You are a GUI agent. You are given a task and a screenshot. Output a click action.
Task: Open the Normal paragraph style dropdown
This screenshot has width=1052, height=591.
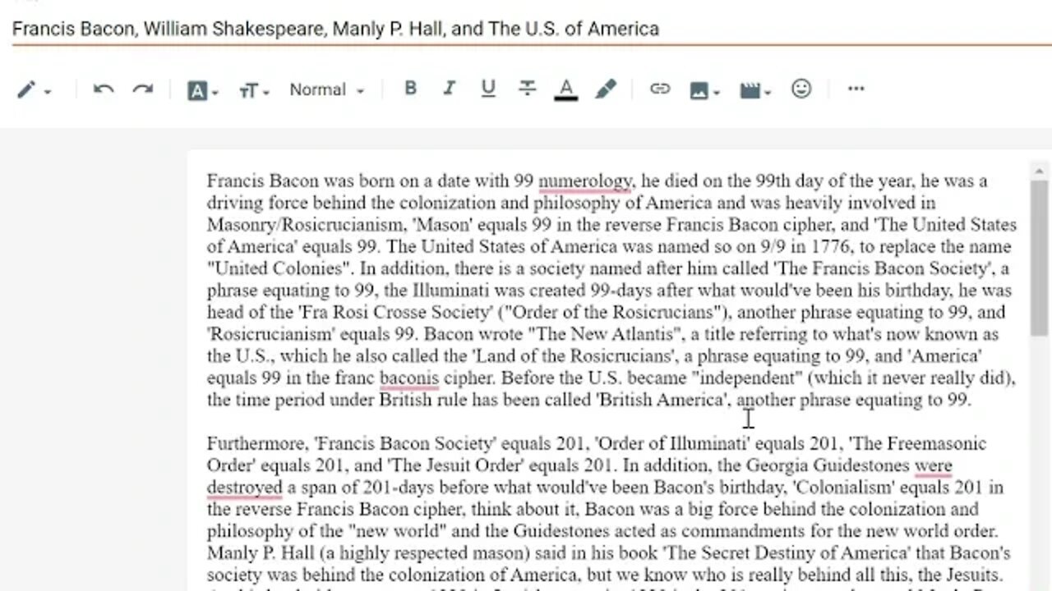326,89
